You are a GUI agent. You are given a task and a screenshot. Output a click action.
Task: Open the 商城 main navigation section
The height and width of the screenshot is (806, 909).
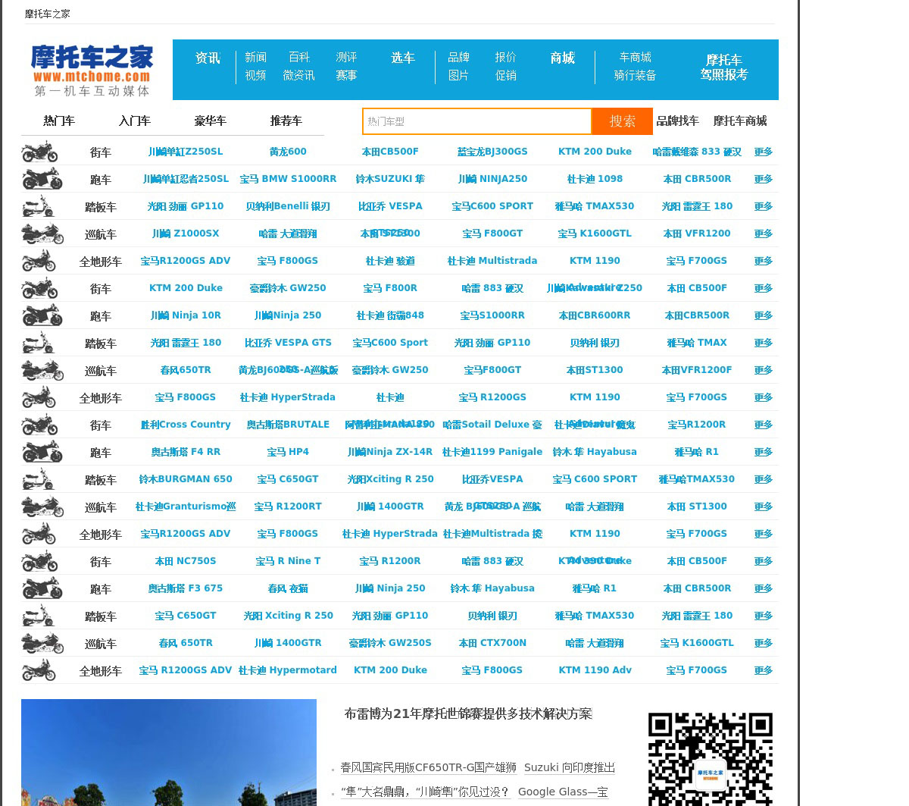[563, 58]
